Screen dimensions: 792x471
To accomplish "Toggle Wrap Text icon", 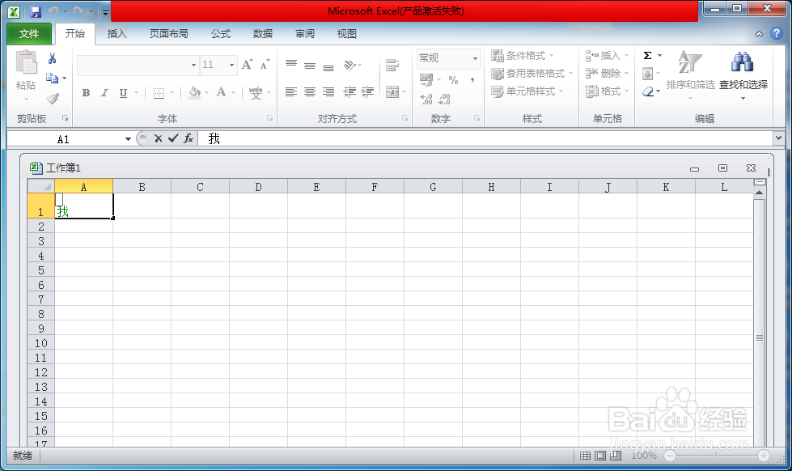I will [392, 65].
